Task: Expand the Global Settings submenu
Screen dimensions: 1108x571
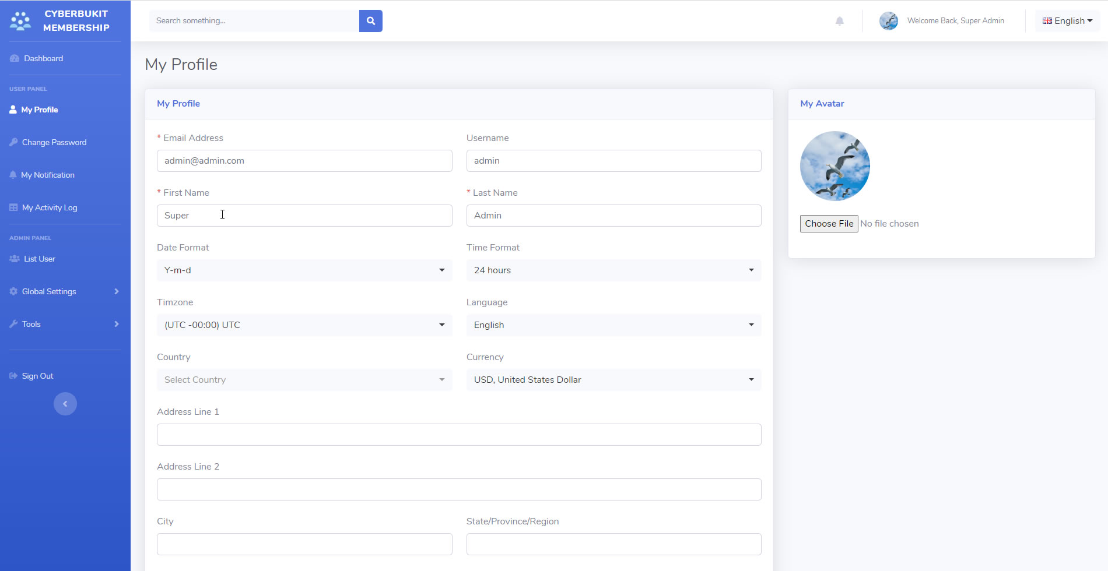Action: (64, 291)
